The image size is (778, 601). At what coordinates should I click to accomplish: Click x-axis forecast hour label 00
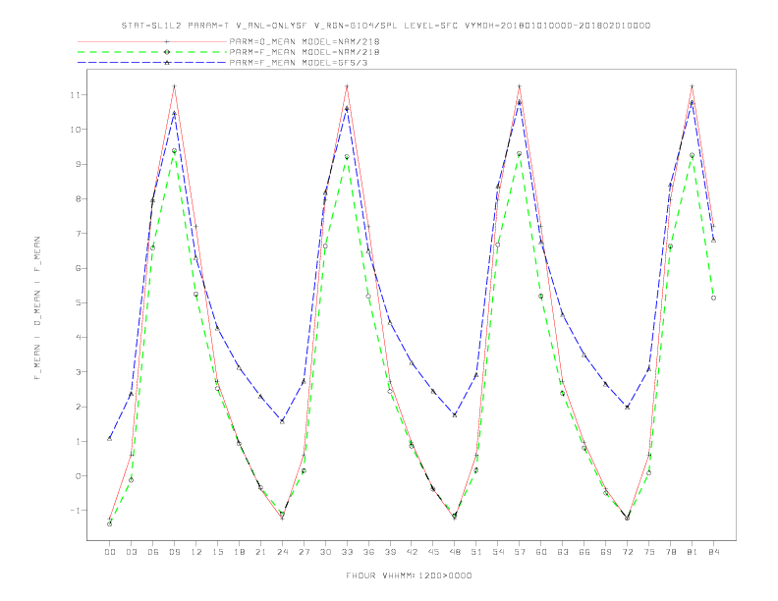[110, 552]
